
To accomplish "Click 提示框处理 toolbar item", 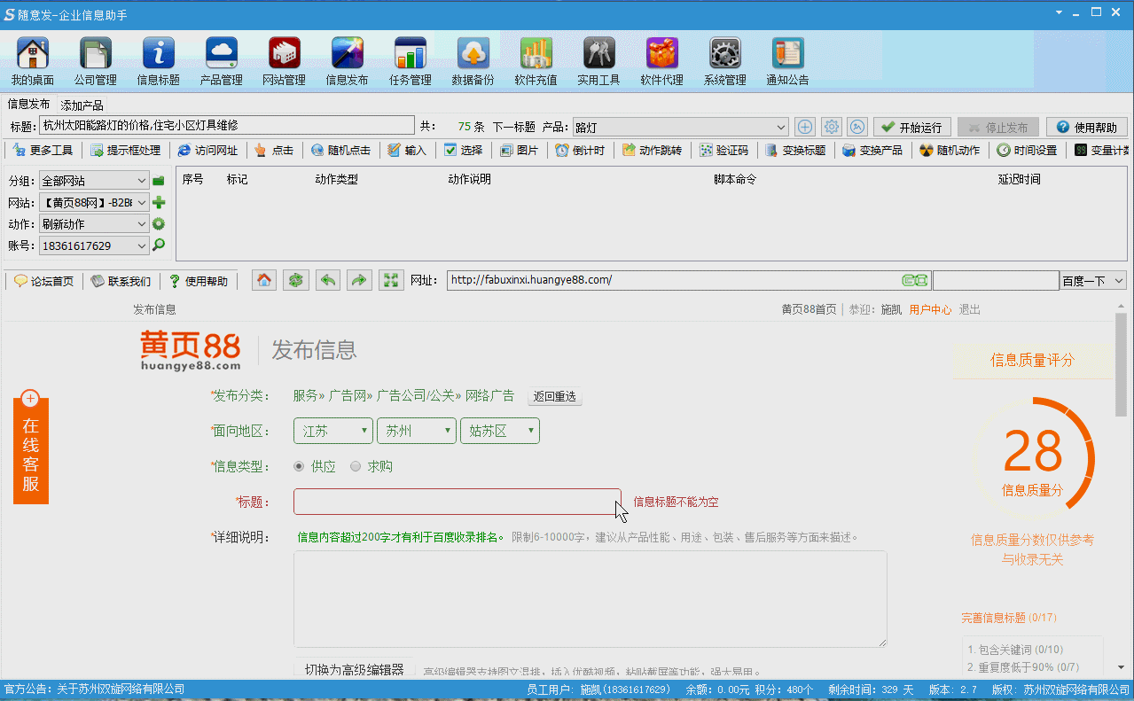I will (x=125, y=151).
